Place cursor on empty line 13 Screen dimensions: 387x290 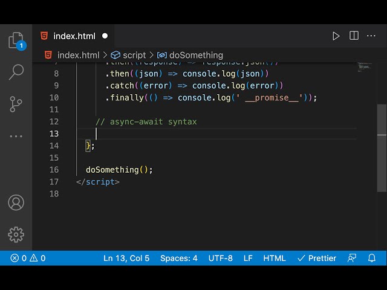click(x=217, y=134)
